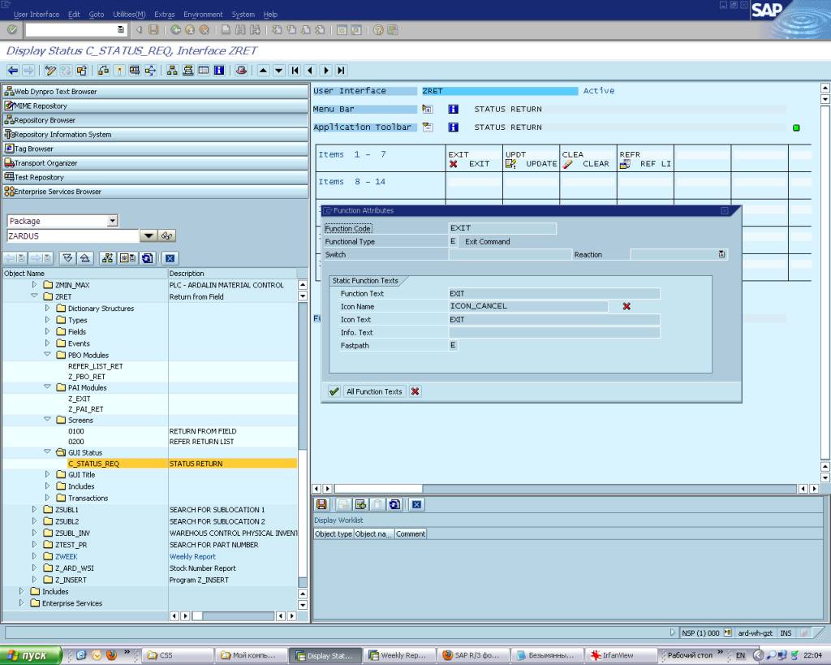The image size is (831, 665).
Task: Open the Package type dropdown
Action: tap(112, 221)
